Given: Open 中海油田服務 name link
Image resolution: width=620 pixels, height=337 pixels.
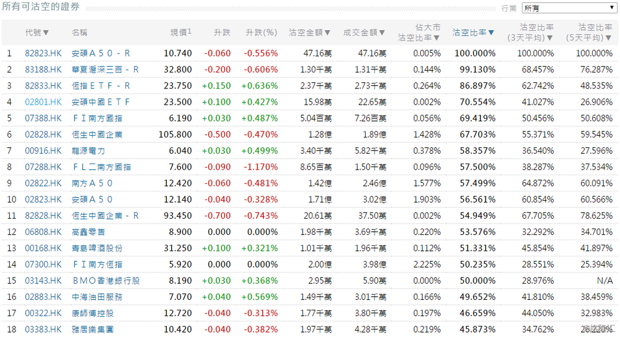Looking at the screenshot, I should coord(97,297).
